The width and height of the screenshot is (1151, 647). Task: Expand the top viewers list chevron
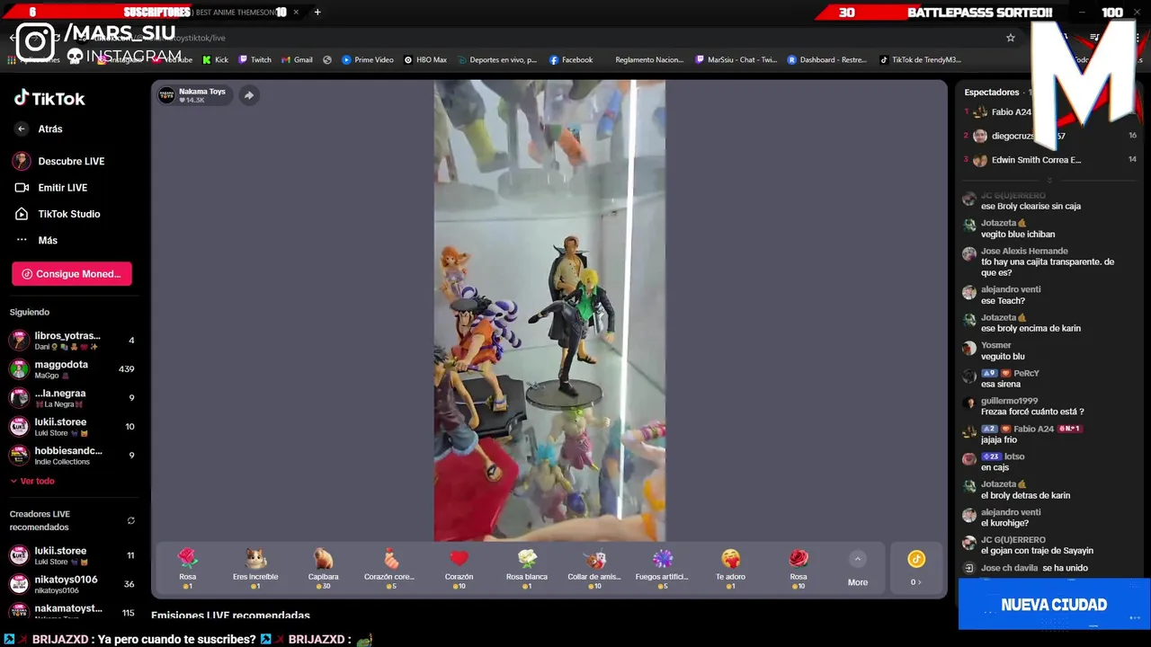[1049, 180]
